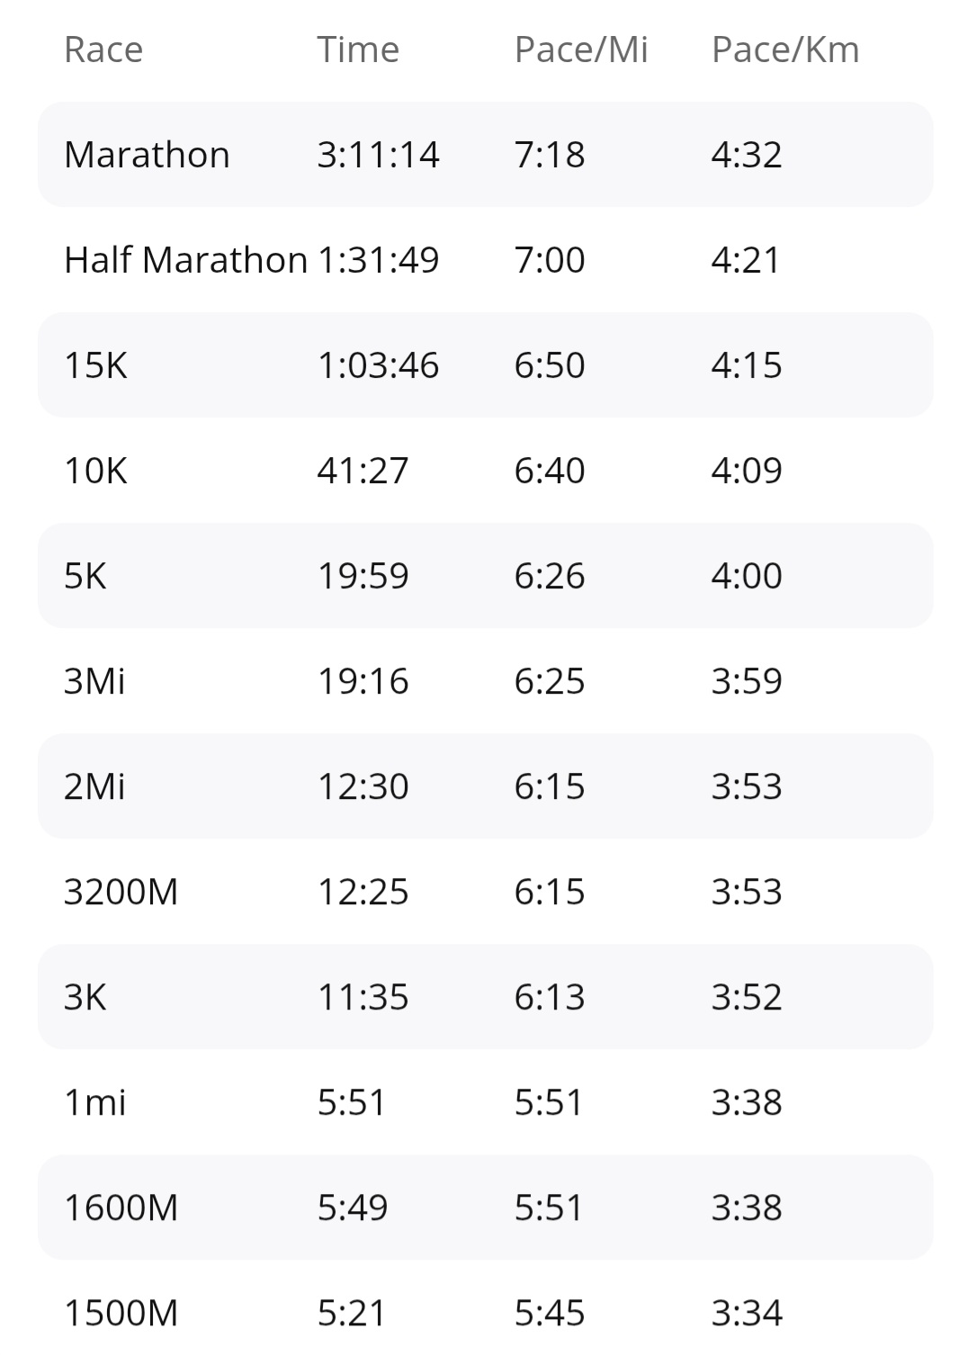Tap the 1mi race label
The width and height of the screenshot is (968, 1356).
point(94,1102)
